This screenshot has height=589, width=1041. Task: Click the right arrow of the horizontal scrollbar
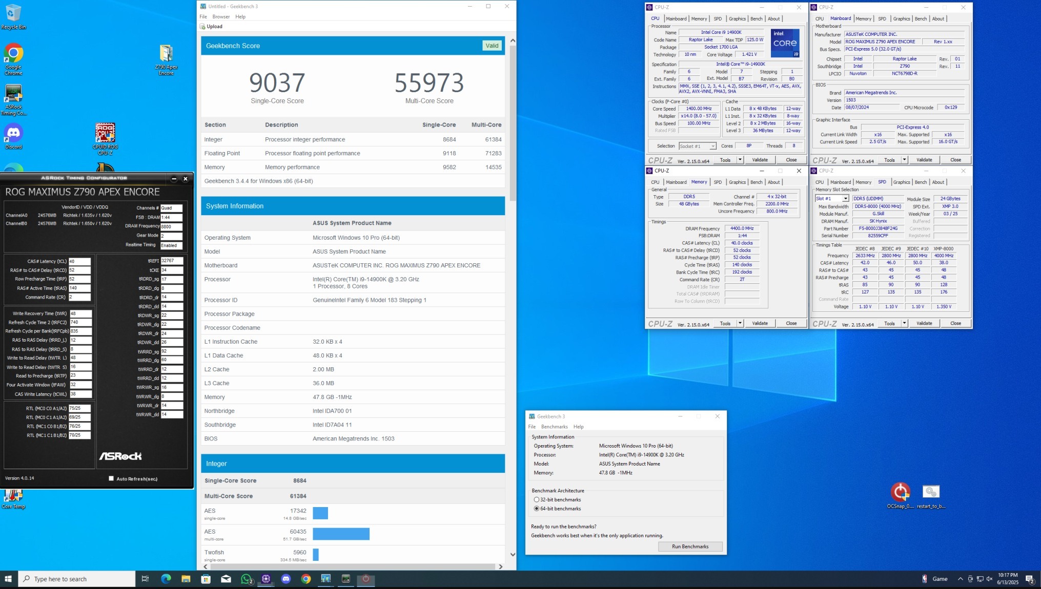click(x=501, y=566)
